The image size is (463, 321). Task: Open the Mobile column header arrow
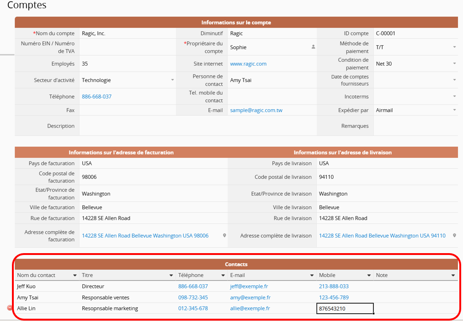pyautogui.click(x=369, y=276)
